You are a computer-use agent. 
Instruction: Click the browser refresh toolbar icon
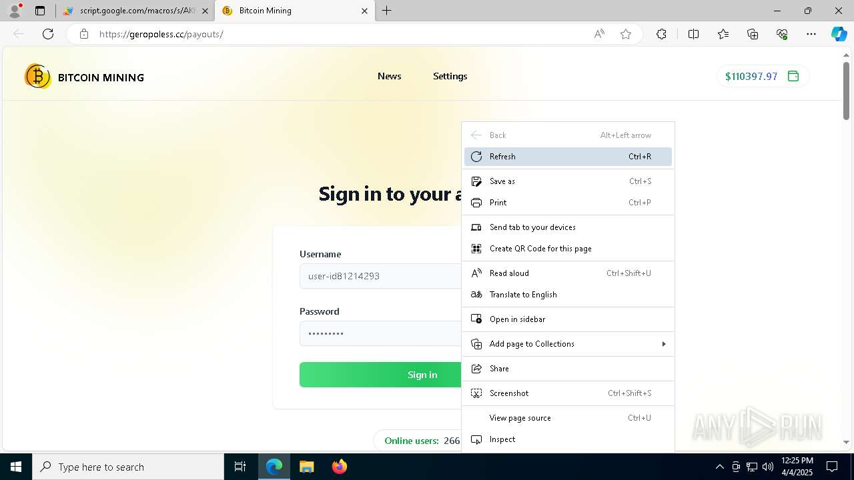point(48,34)
